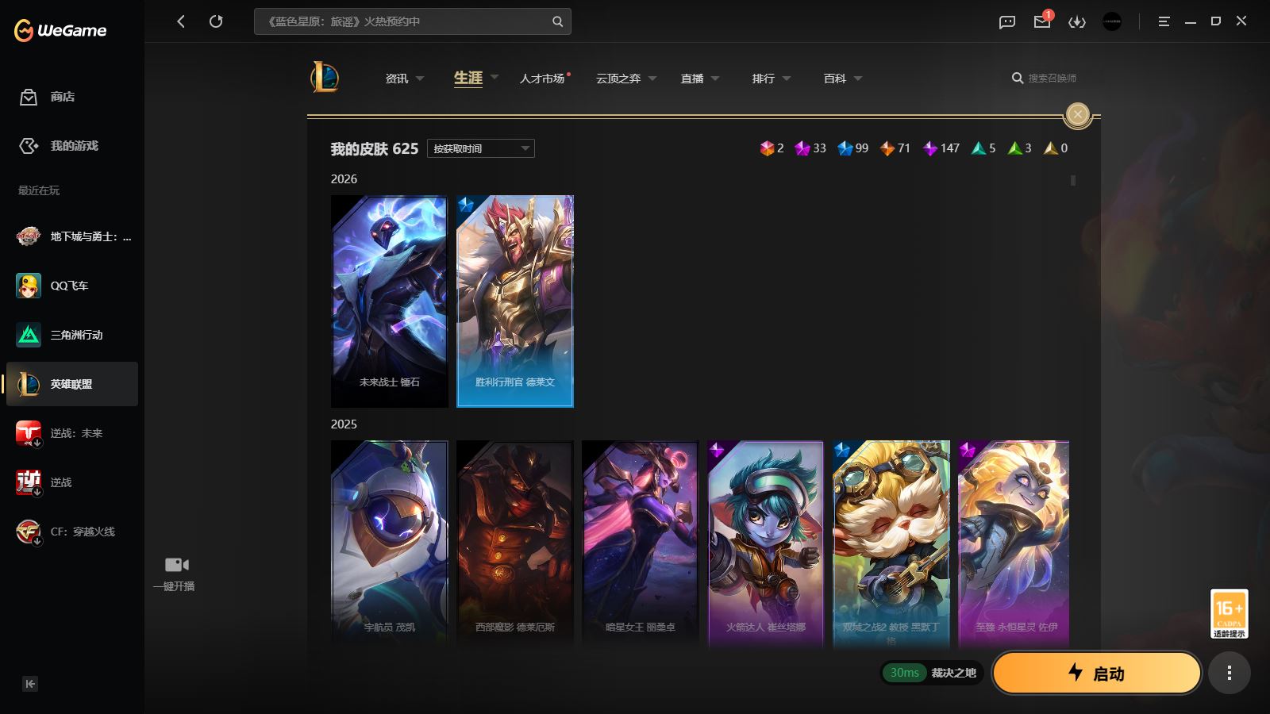Open the 西部魔影 德莱厄斯 skin card
This screenshot has height=714, width=1270.
(x=515, y=546)
